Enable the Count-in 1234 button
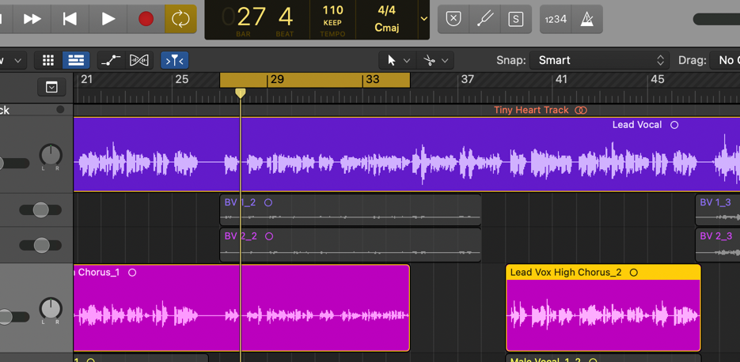 click(556, 19)
